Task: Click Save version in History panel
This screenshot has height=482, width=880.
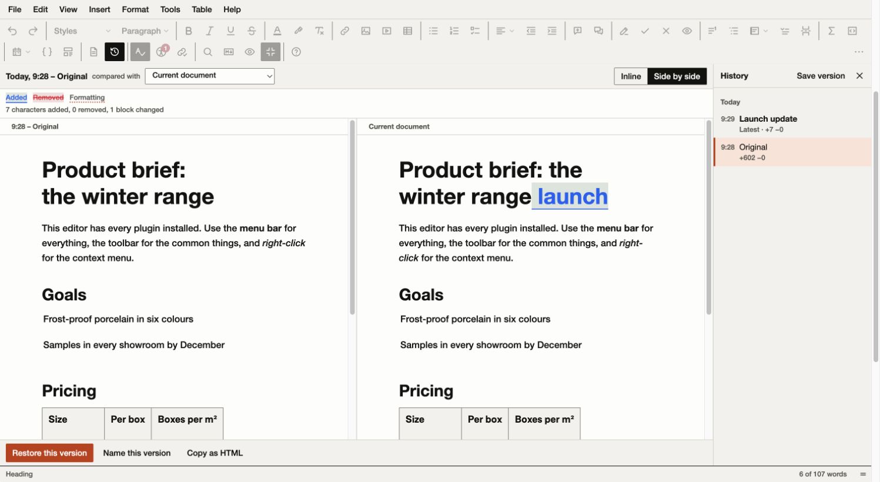Action: [x=821, y=76]
